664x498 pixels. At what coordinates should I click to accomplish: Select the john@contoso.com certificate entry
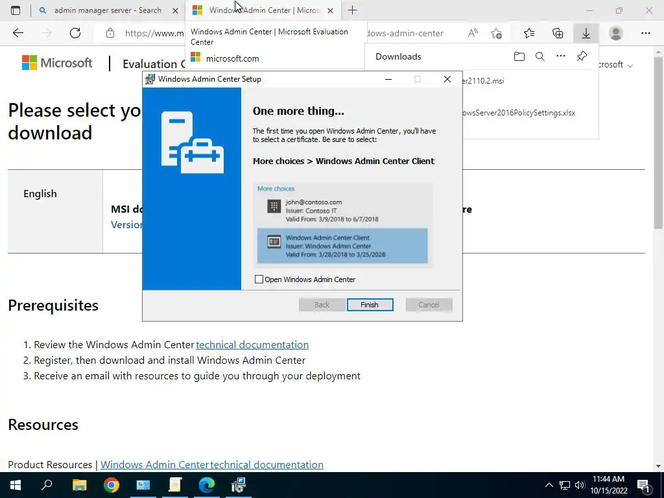click(x=342, y=211)
